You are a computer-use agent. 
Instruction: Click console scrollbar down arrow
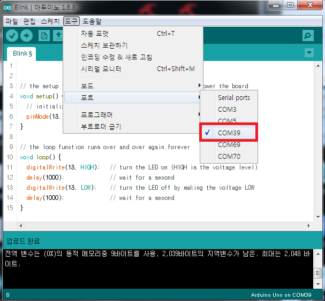click(x=318, y=284)
